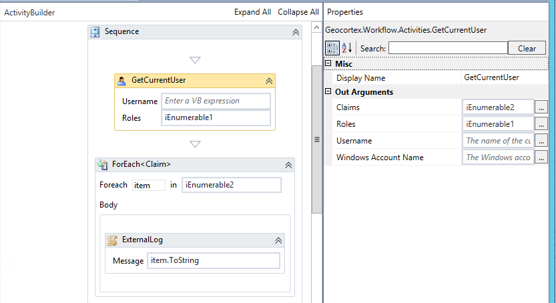Click the Windows Account Name label

pyautogui.click(x=380, y=158)
